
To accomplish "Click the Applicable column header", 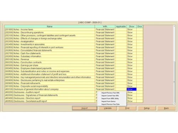I will click(x=121, y=26).
